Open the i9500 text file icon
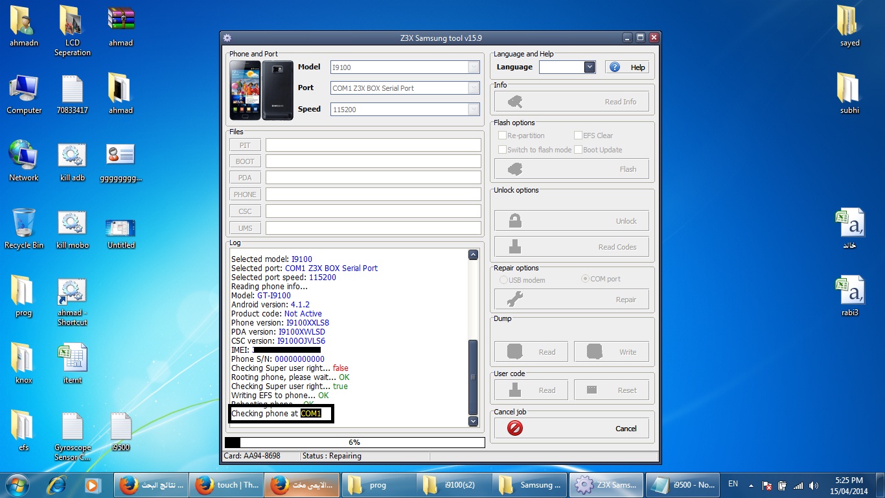The height and width of the screenshot is (498, 885). (121, 431)
